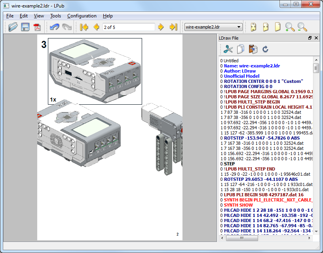The width and height of the screenshot is (323, 253).
Task: Open the File menu
Action: click(x=9, y=16)
